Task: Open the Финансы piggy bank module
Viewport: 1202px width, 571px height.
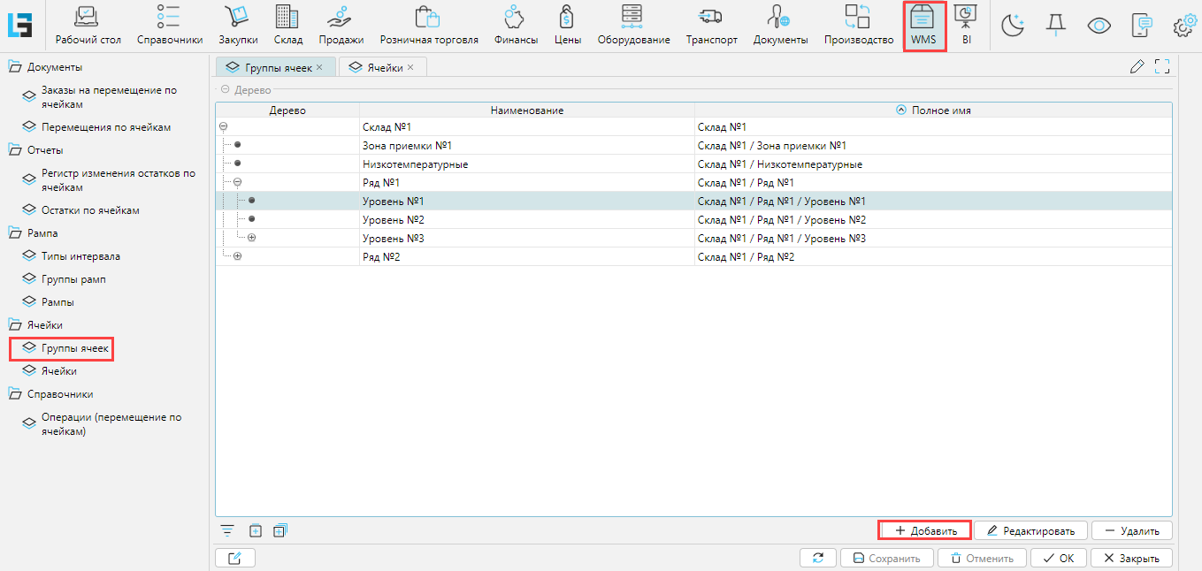Action: pos(516,25)
